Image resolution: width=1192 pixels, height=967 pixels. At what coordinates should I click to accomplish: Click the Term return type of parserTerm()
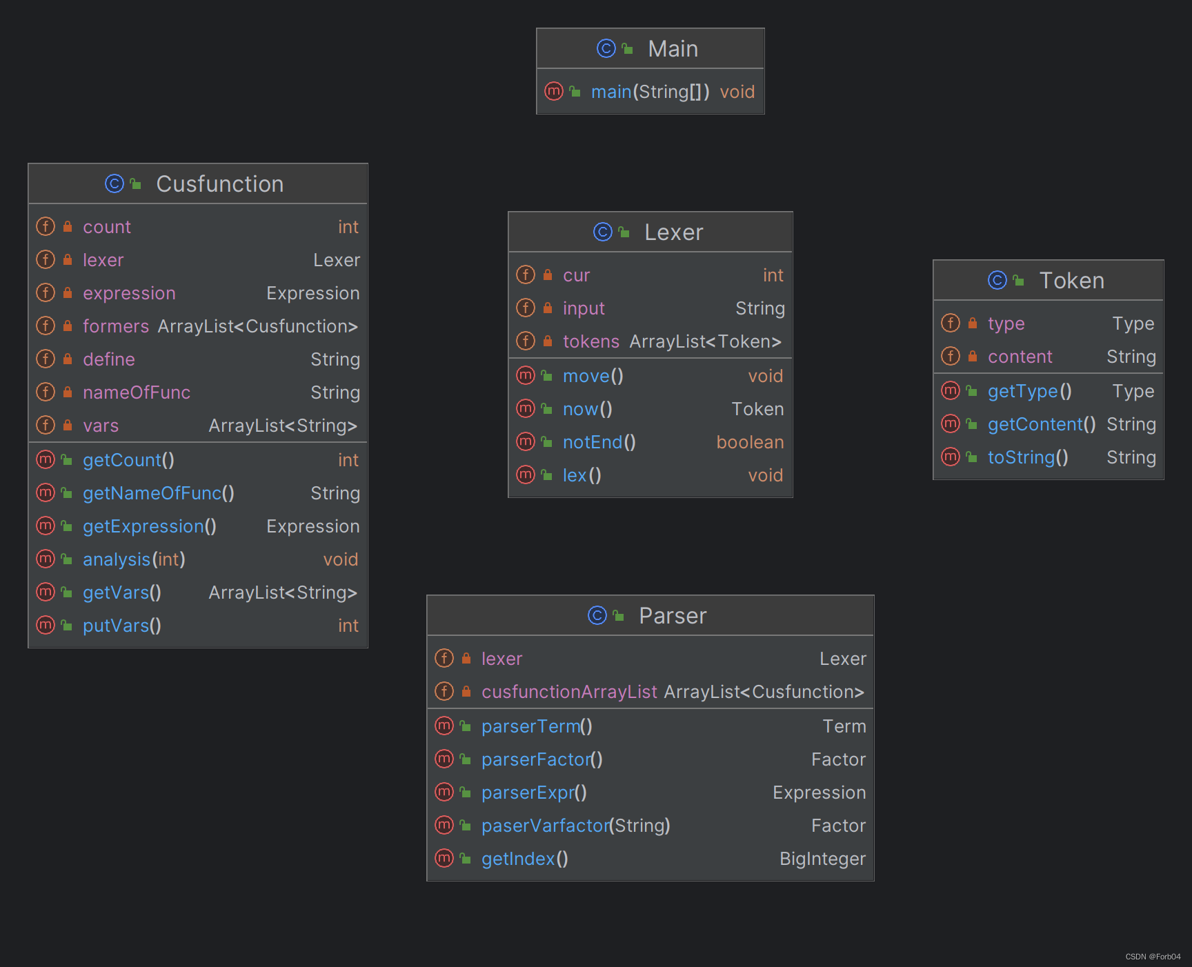(x=844, y=726)
